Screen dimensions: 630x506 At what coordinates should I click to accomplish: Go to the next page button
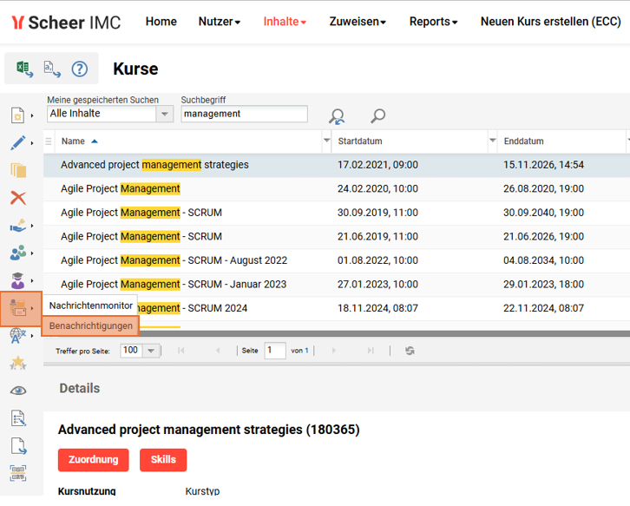333,351
